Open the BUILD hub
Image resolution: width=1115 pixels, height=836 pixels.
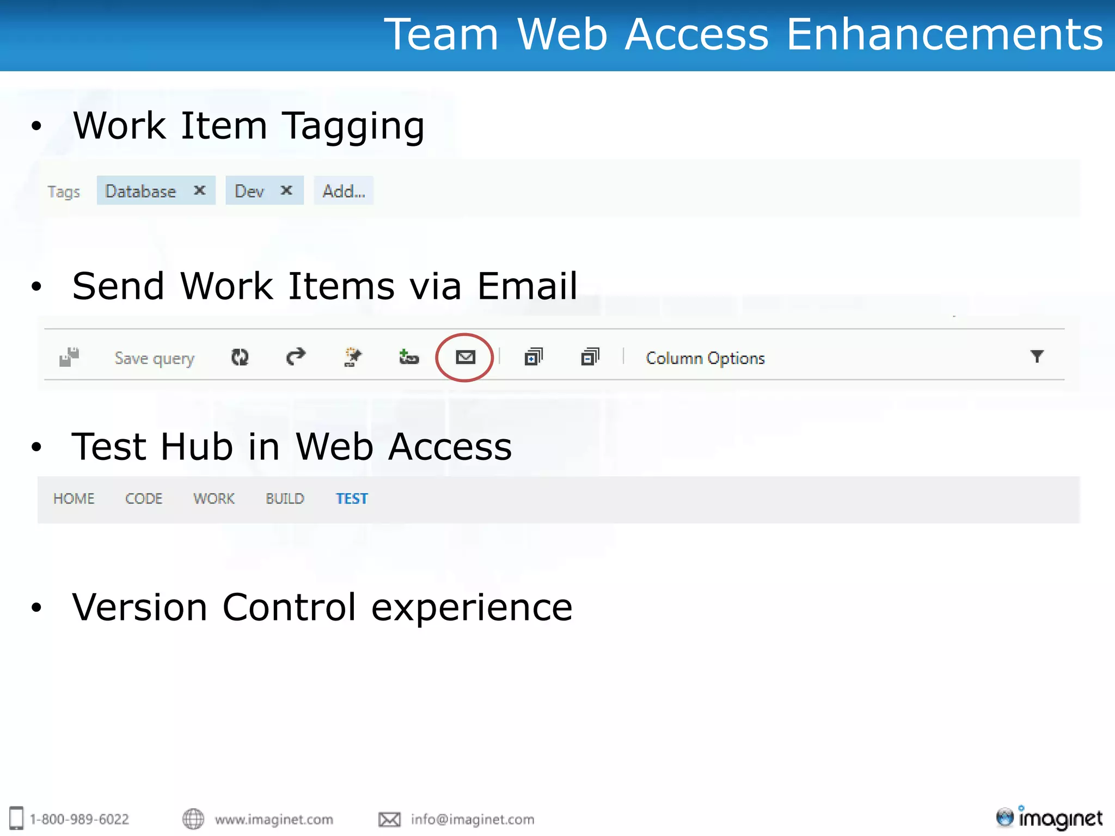tap(285, 499)
